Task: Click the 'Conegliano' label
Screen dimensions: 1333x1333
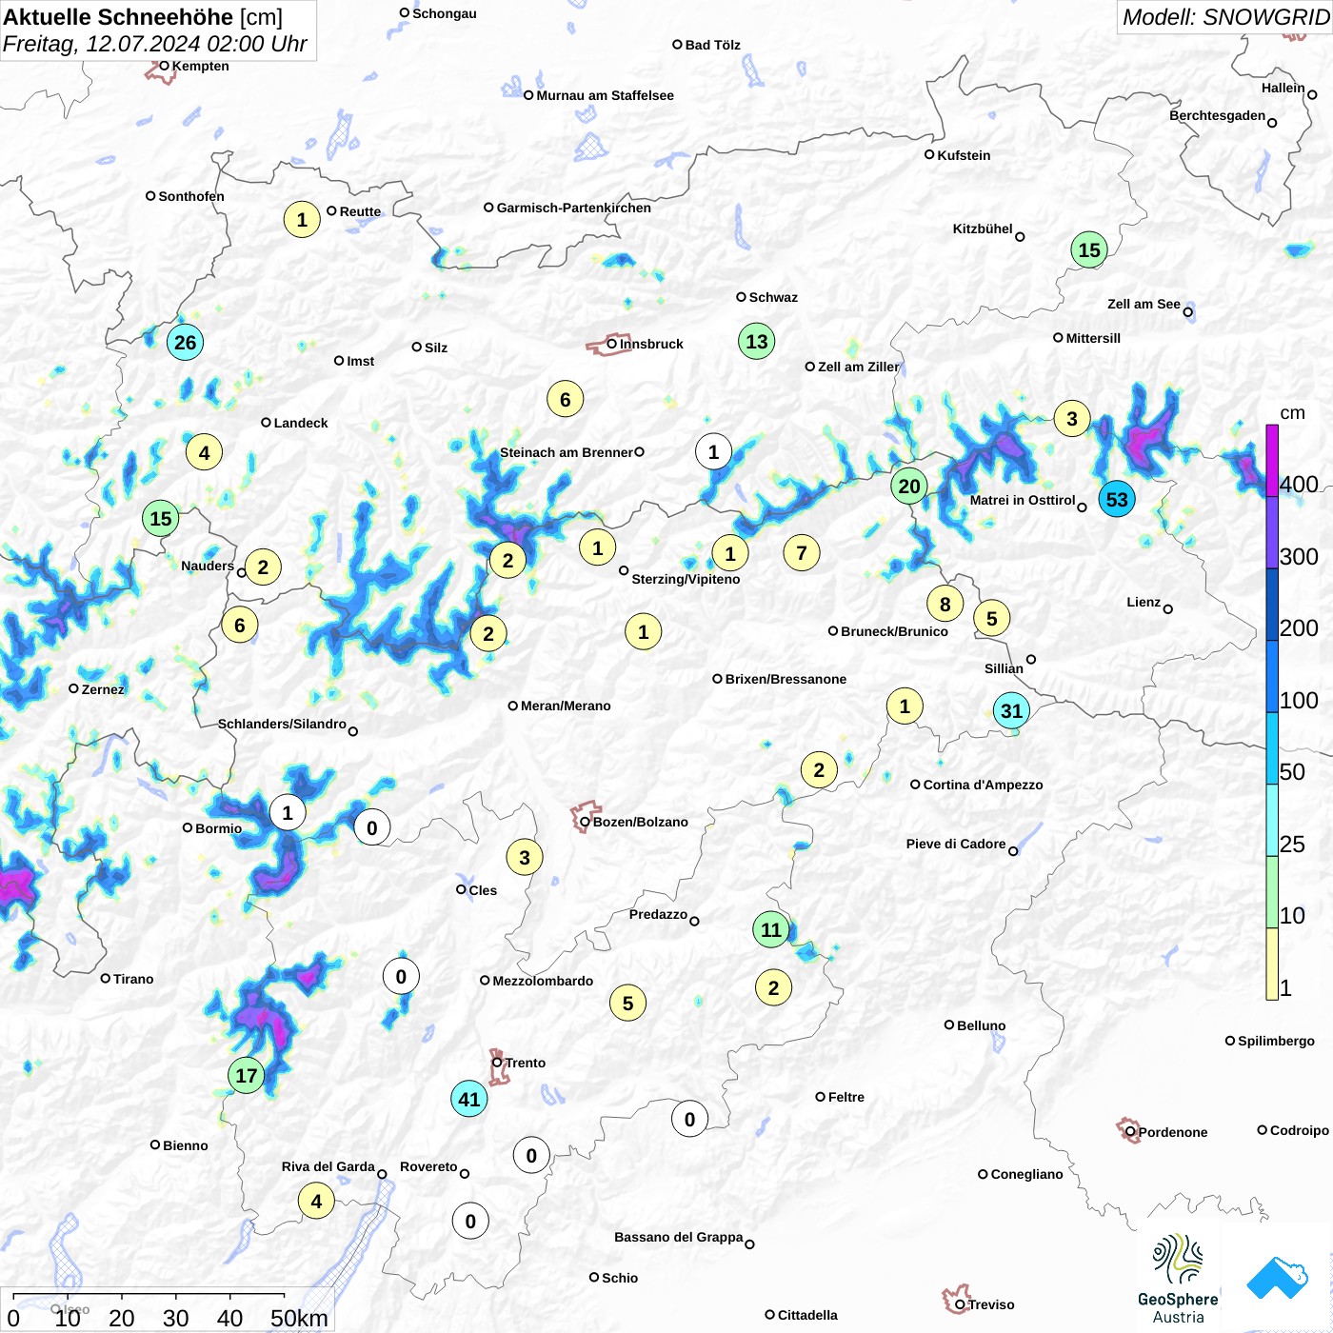Action: [1026, 1174]
